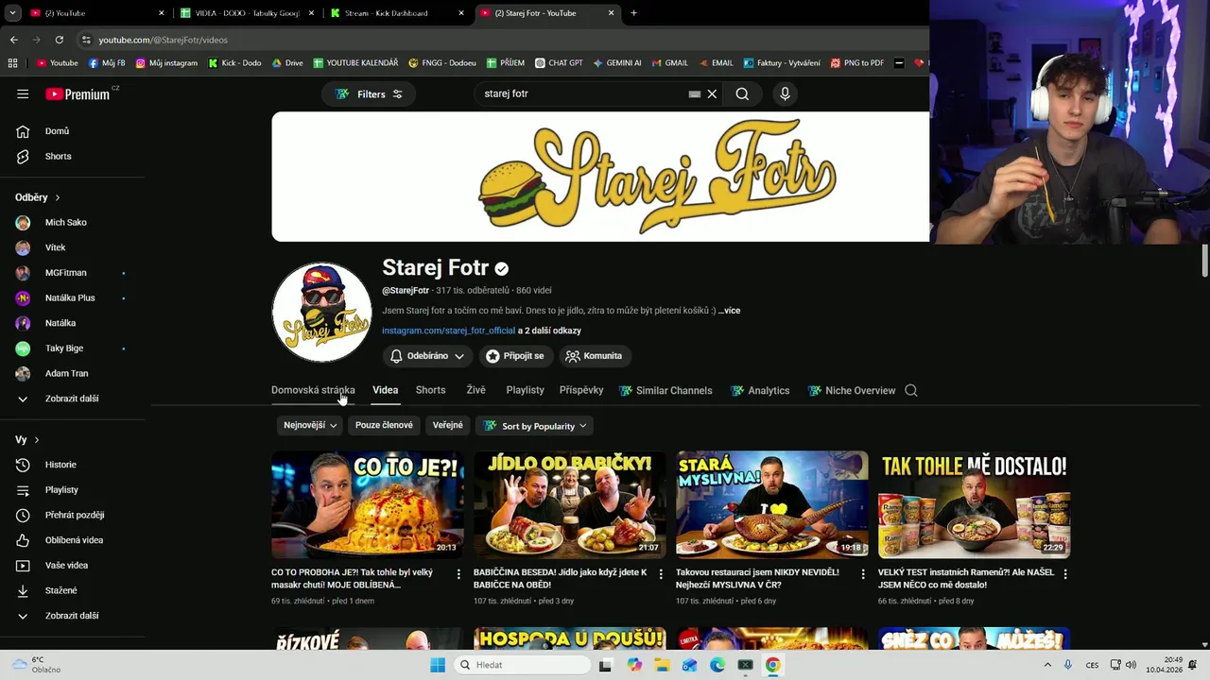Click the browser back arrow

tap(14, 40)
